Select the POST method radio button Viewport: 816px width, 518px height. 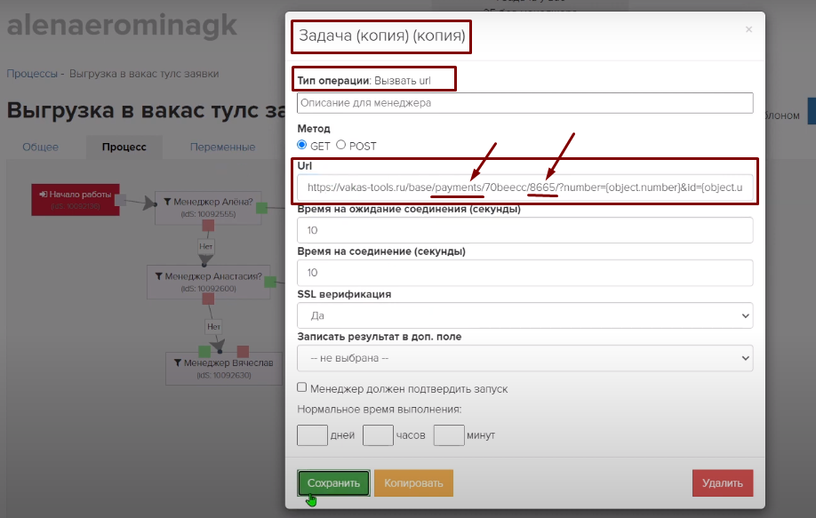tap(340, 146)
